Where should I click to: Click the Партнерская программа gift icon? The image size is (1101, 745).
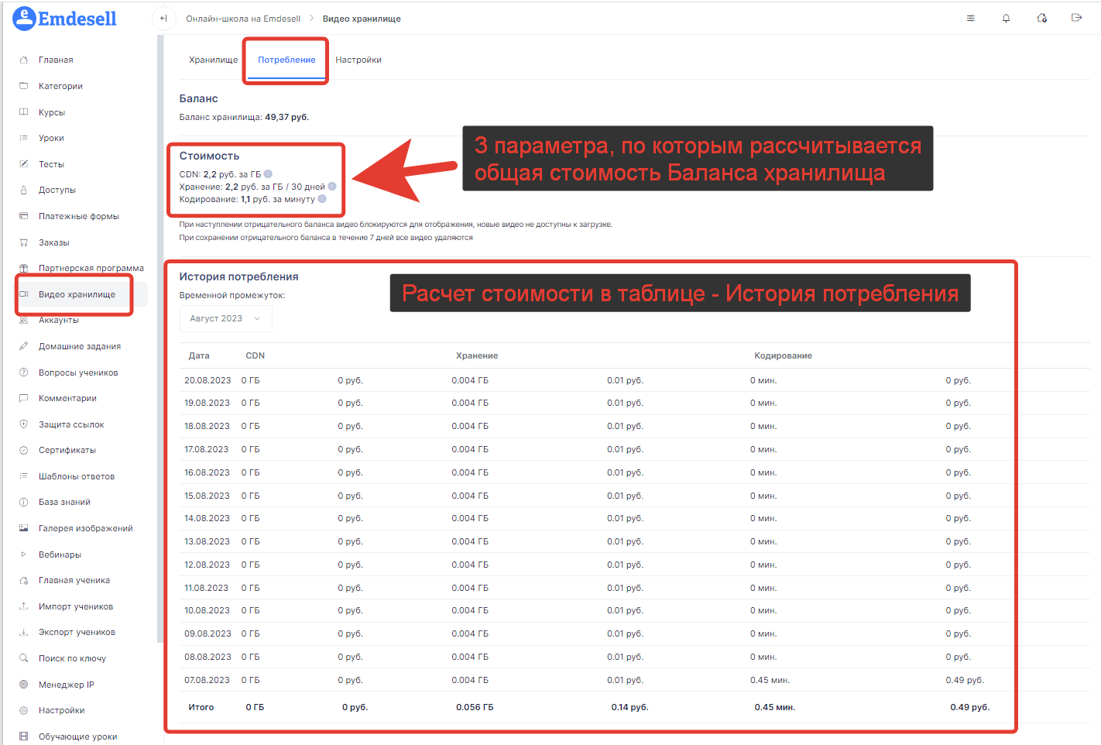click(x=23, y=268)
